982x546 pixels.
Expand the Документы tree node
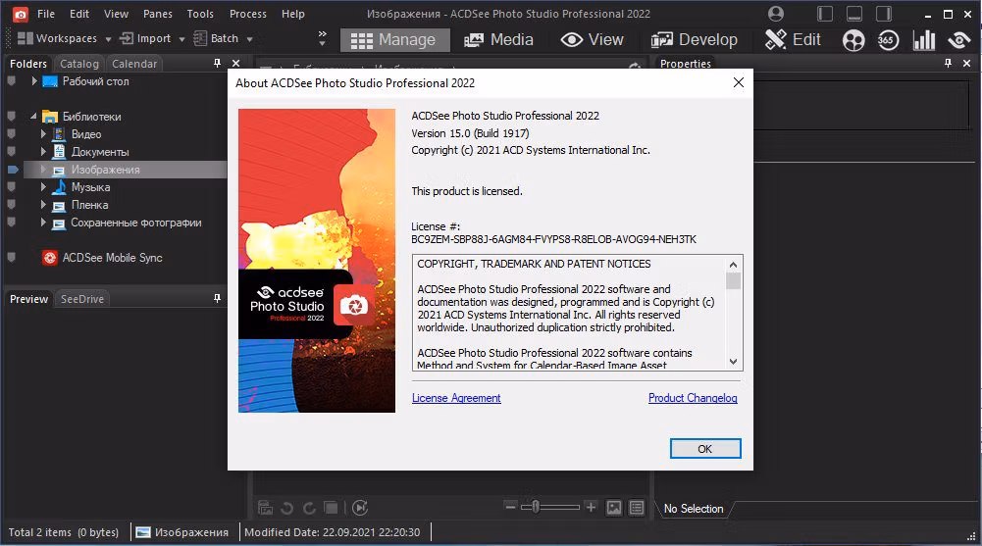[43, 151]
